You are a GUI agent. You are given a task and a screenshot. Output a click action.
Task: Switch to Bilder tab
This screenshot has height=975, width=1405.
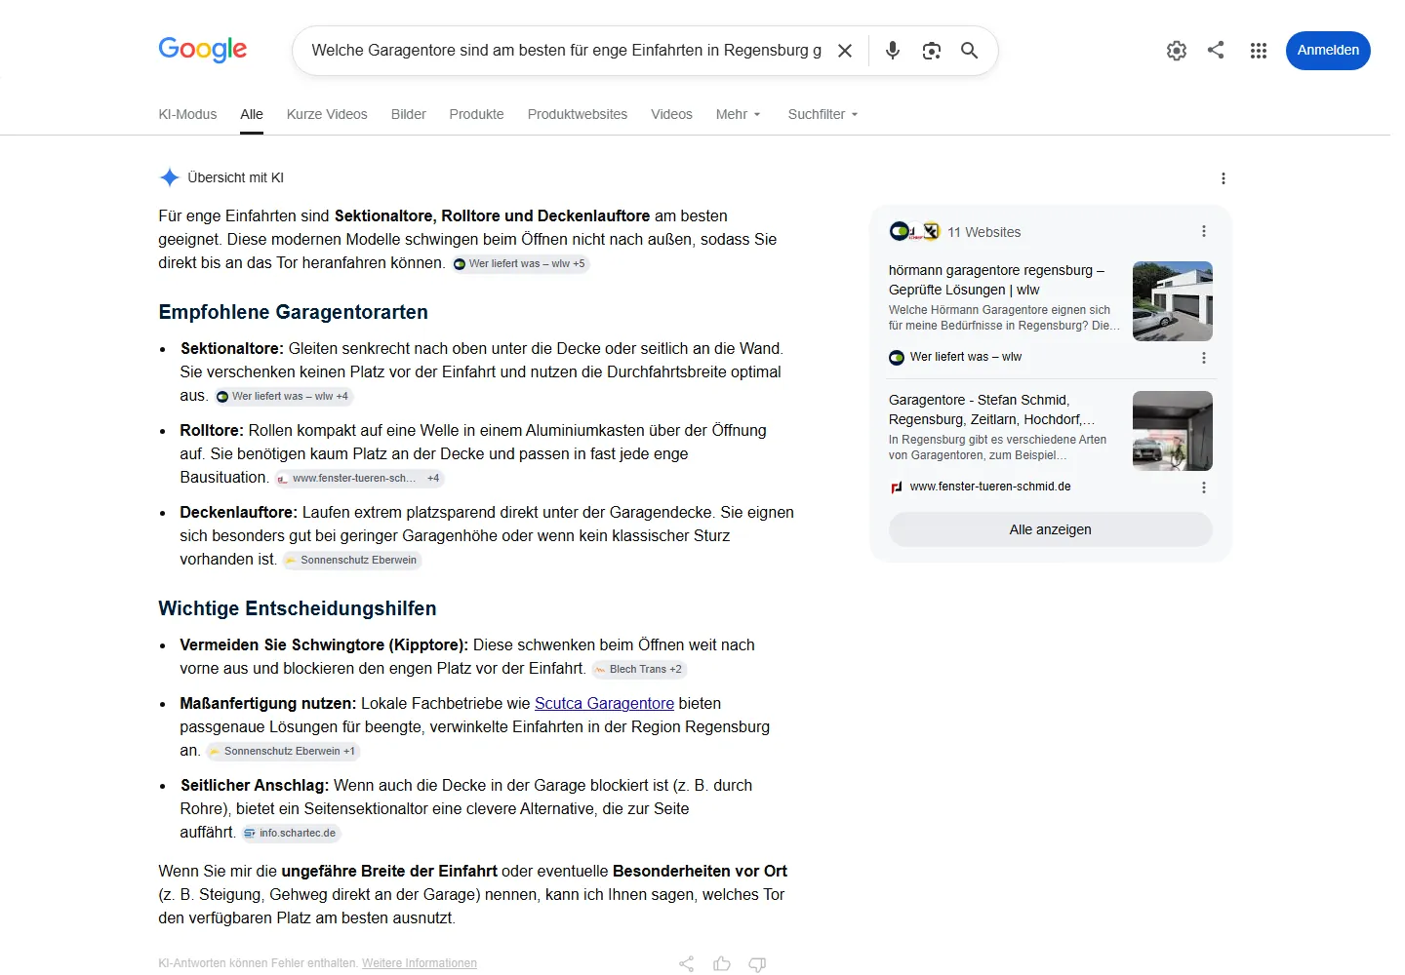click(409, 114)
